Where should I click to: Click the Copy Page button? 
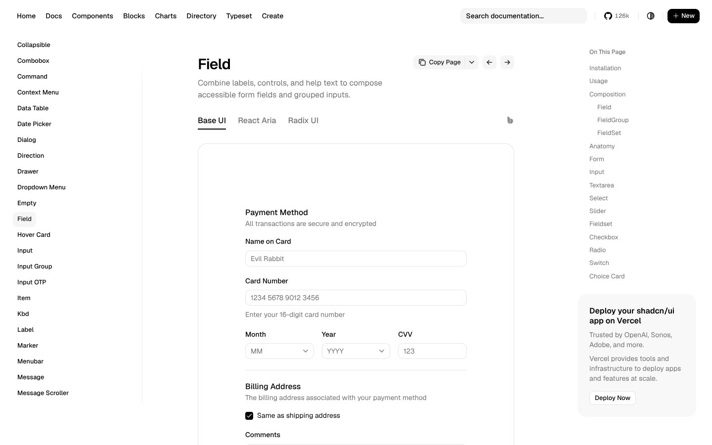pos(439,62)
